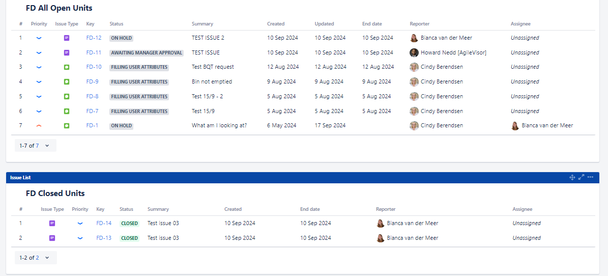This screenshot has width=608, height=276.
Task: Click Bianca van der Meer's reporter avatar for FD-12
Action: point(414,38)
